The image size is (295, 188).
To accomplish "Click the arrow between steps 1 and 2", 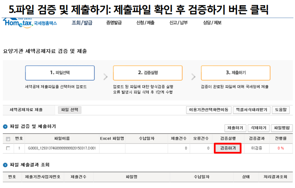I will [x=105, y=77].
